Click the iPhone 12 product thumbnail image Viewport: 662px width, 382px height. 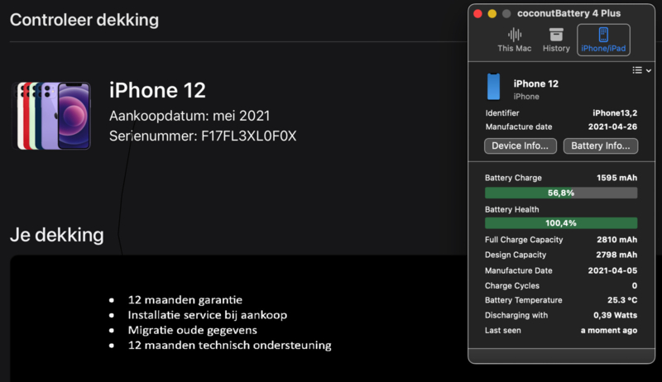click(51, 116)
